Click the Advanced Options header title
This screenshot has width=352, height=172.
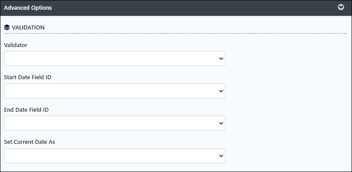pyautogui.click(x=28, y=7)
